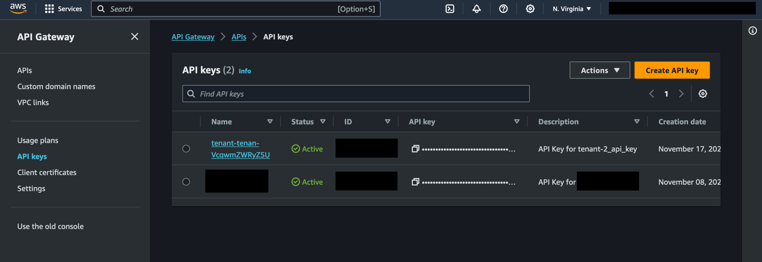Viewport: 762px width, 262px height.
Task: Open the help question mark icon
Action: [x=503, y=9]
